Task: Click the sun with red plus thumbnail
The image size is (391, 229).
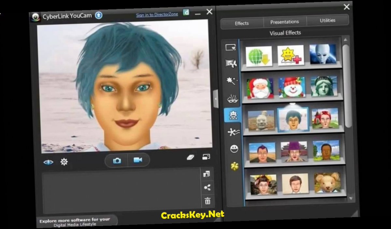Action: tap(291, 55)
